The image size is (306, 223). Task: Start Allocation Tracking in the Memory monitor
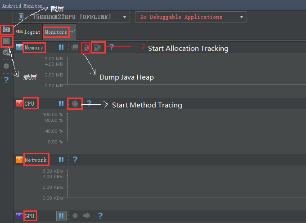click(x=98, y=47)
